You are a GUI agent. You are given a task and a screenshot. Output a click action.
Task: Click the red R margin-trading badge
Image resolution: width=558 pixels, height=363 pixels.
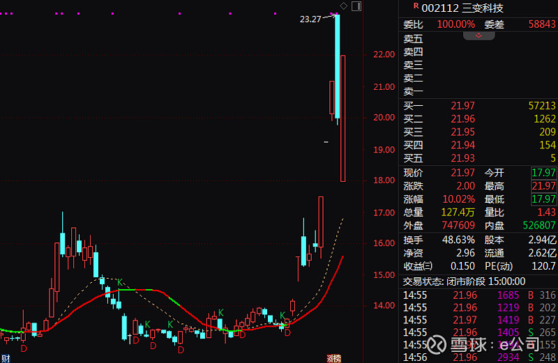coord(416,6)
